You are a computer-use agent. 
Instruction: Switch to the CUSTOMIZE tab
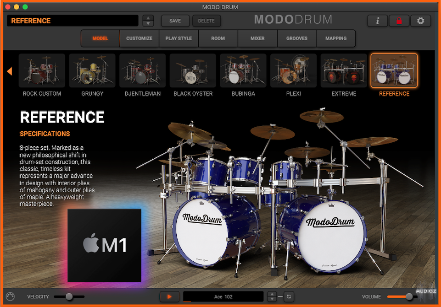pyautogui.click(x=139, y=38)
